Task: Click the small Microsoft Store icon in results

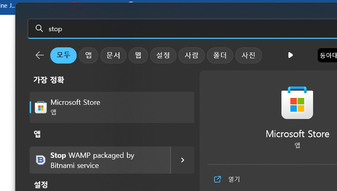Action: (41, 107)
